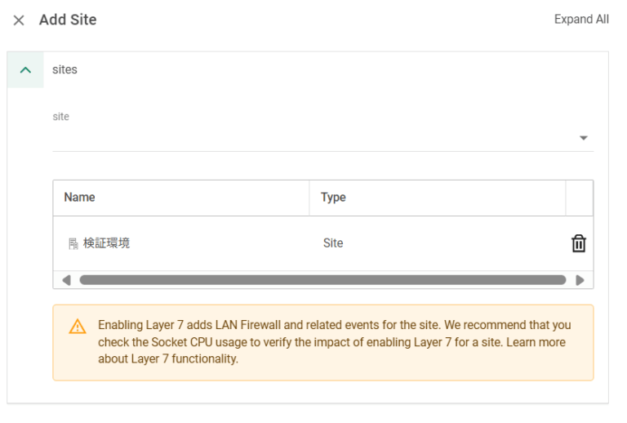This screenshot has height=423, width=627.
Task: Click the table's horizontal scrollbar thumb
Action: pos(322,280)
